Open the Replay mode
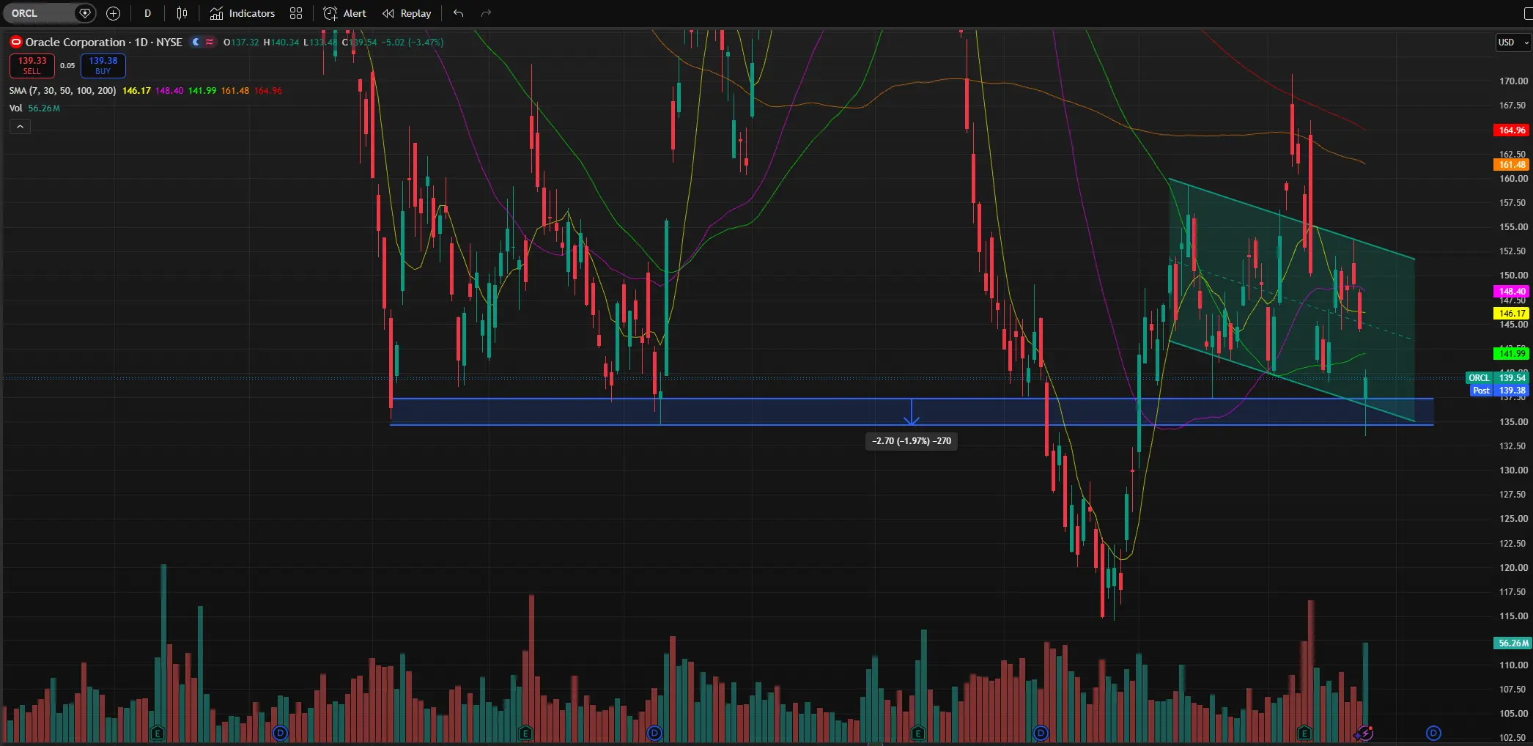 point(407,13)
